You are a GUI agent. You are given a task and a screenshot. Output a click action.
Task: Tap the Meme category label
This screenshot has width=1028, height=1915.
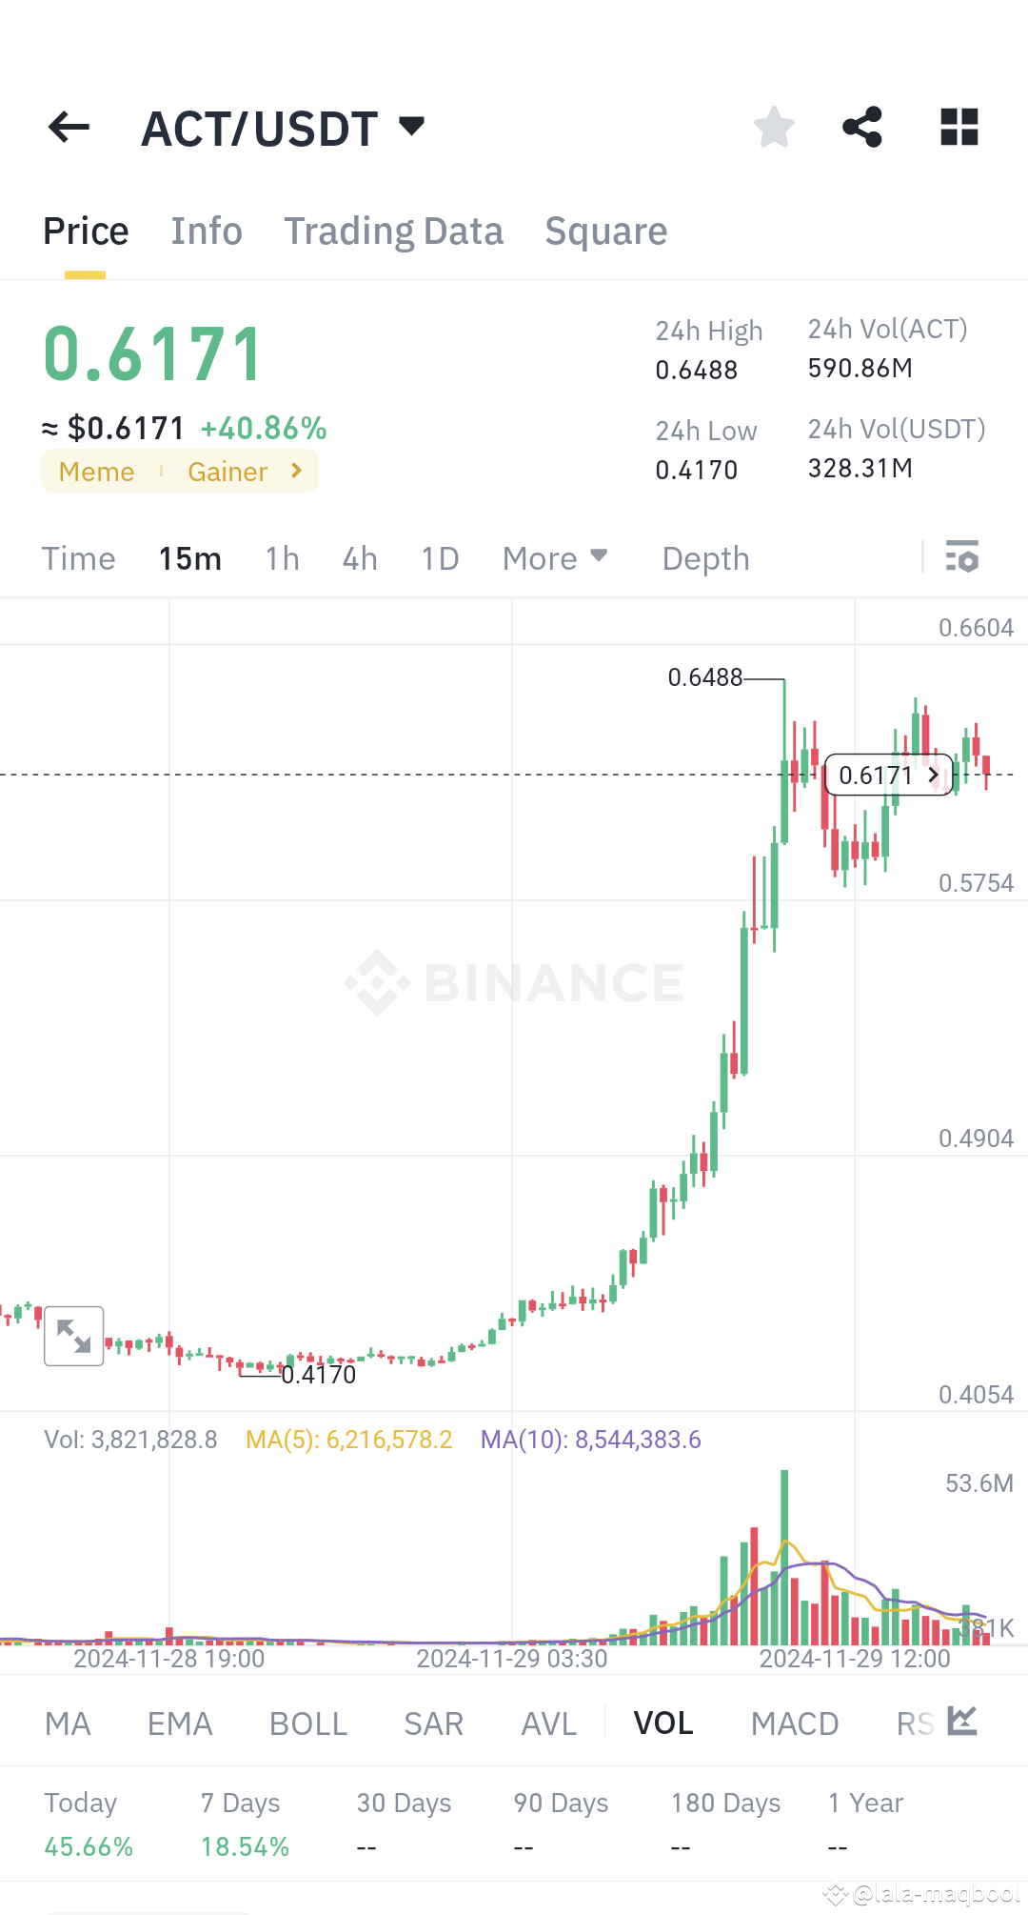(x=96, y=471)
